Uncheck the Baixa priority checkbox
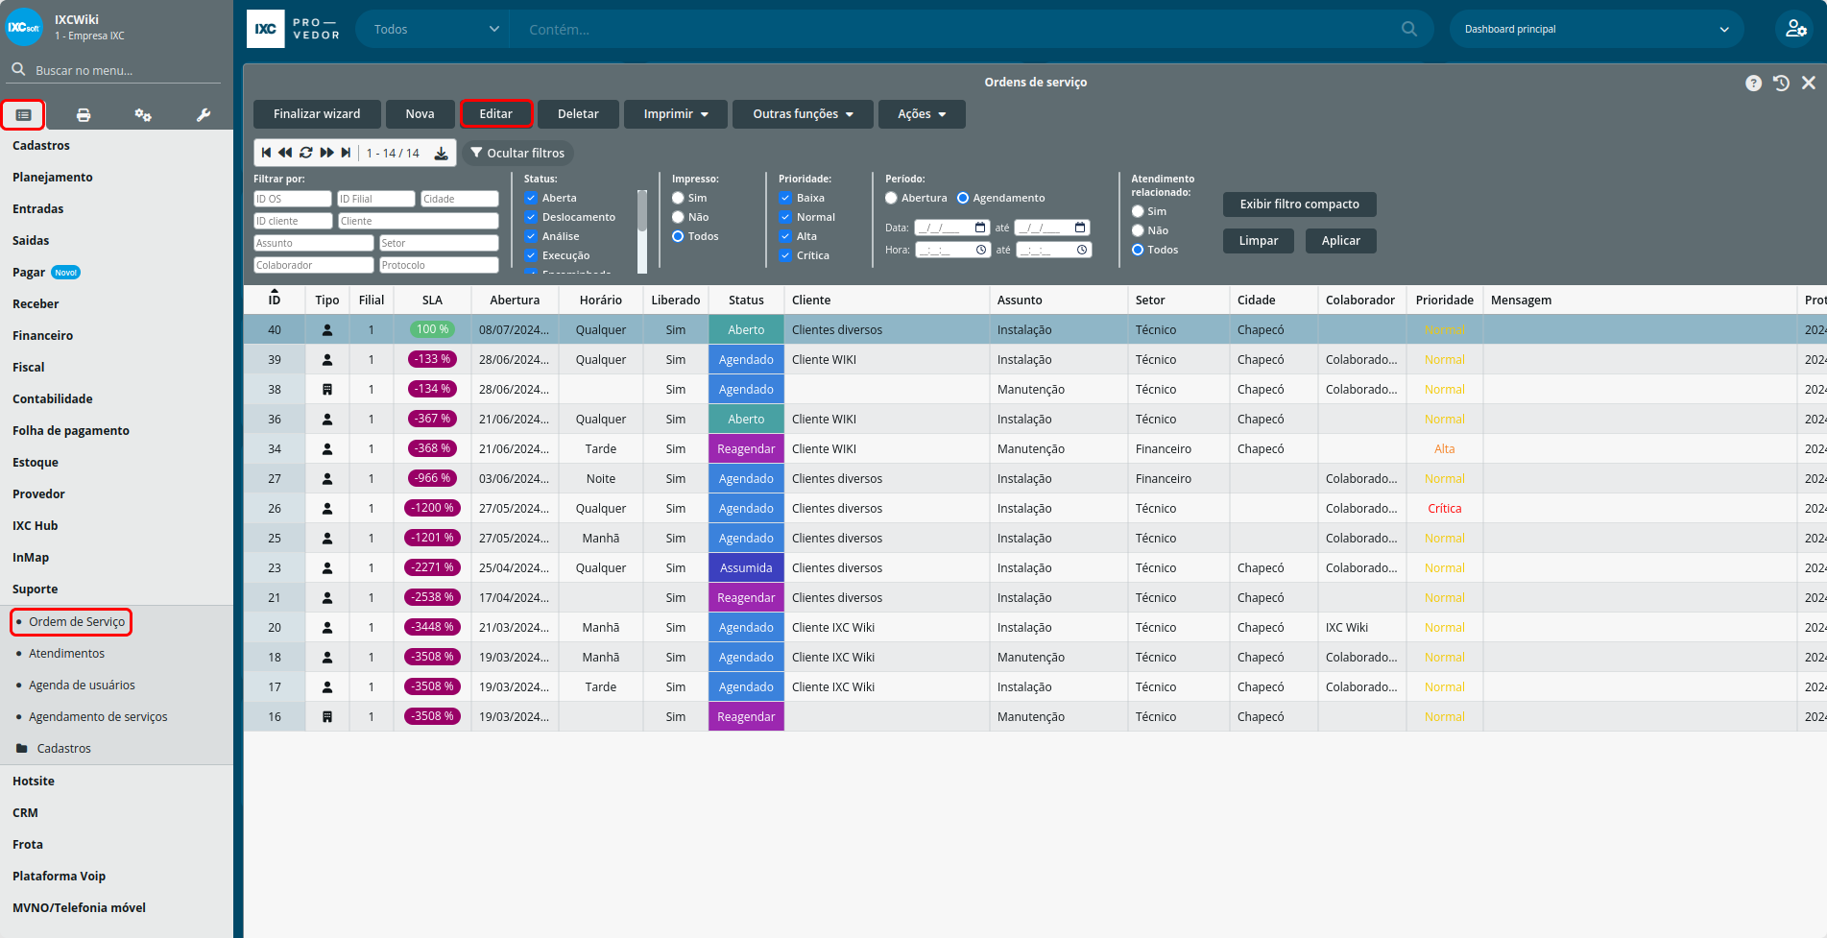1827x938 pixels. 785,198
